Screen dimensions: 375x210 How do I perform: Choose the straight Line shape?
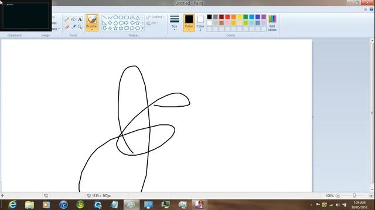(x=104, y=17)
